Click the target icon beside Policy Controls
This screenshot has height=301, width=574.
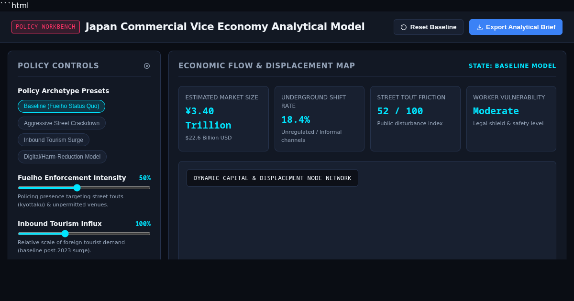(147, 66)
